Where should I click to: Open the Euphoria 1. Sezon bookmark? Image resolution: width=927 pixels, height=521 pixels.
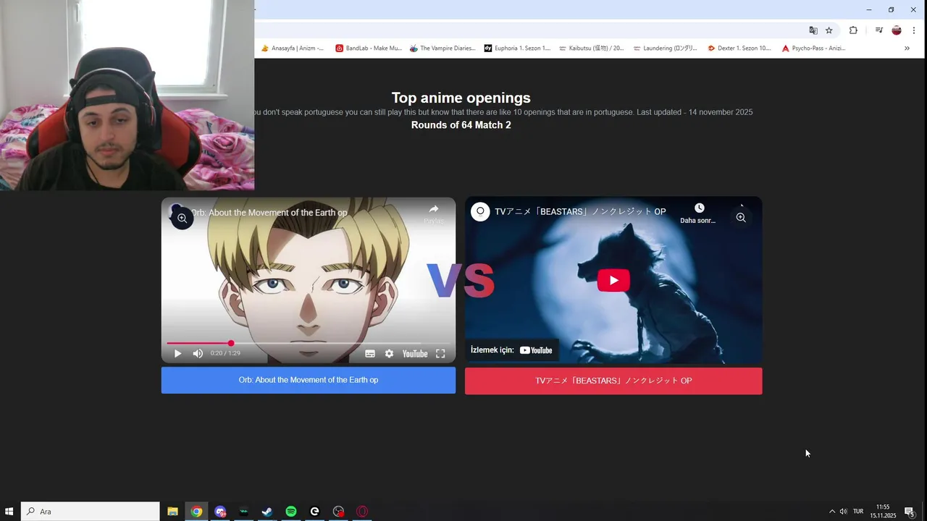click(x=517, y=48)
